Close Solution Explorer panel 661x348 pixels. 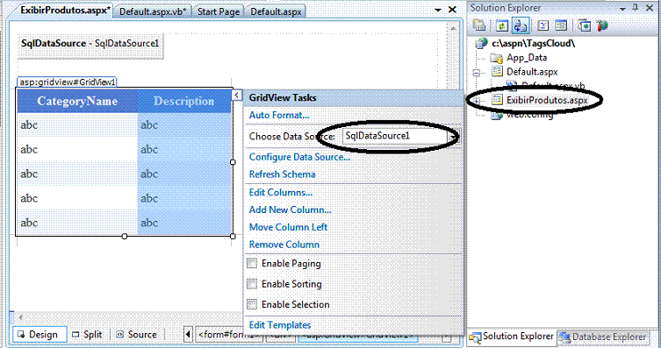pos(650,8)
